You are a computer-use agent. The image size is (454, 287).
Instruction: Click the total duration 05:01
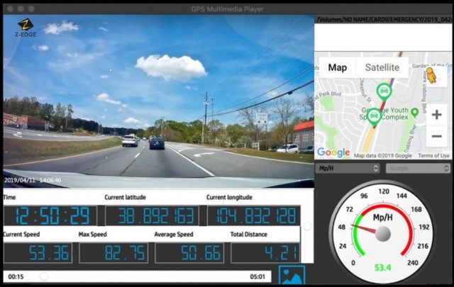point(258,276)
